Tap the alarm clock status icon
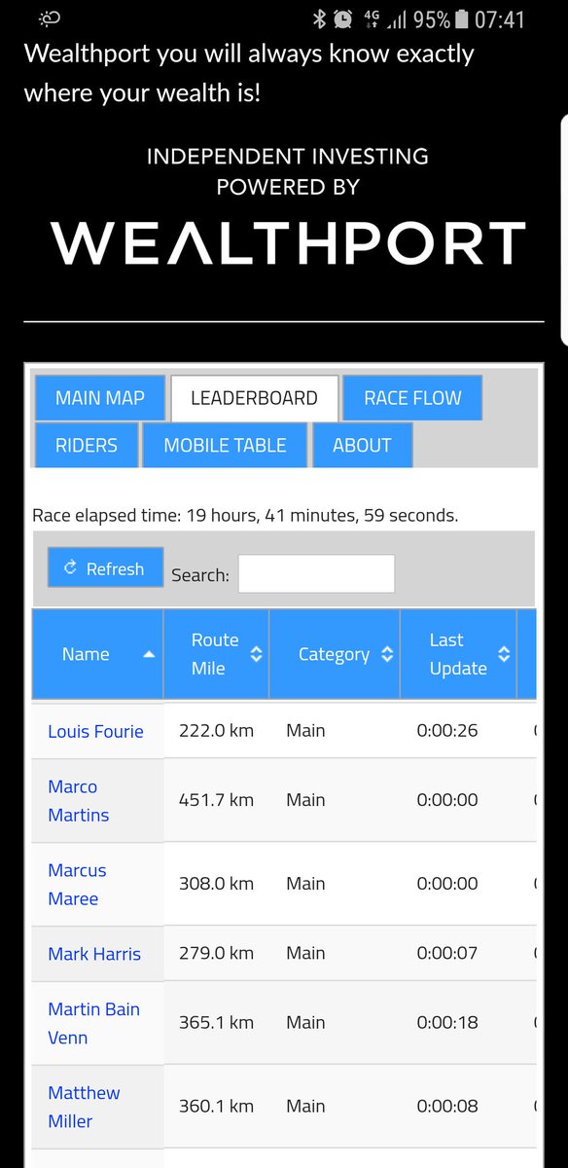The height and width of the screenshot is (1168, 568). (343, 19)
